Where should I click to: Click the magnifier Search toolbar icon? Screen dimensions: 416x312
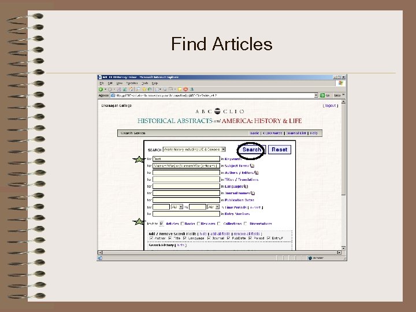point(138,90)
